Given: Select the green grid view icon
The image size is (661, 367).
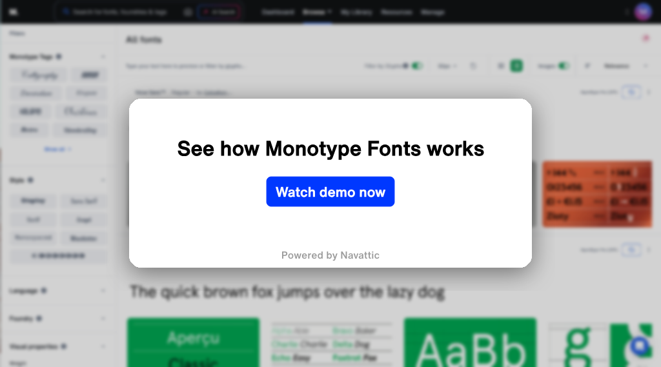Looking at the screenshot, I should [x=516, y=66].
